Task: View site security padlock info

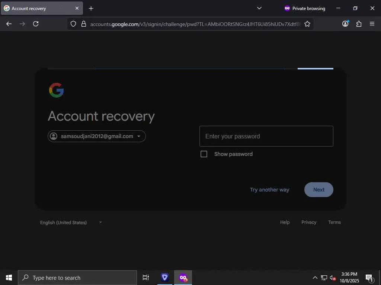Action: [x=84, y=24]
